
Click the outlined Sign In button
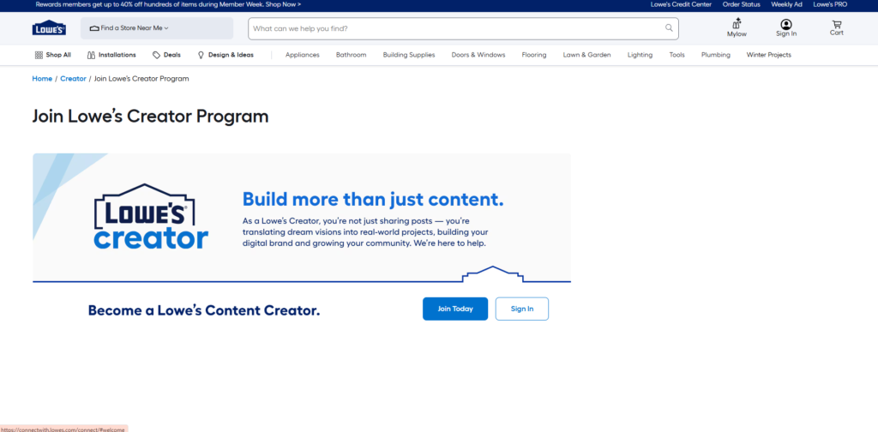pyautogui.click(x=521, y=309)
